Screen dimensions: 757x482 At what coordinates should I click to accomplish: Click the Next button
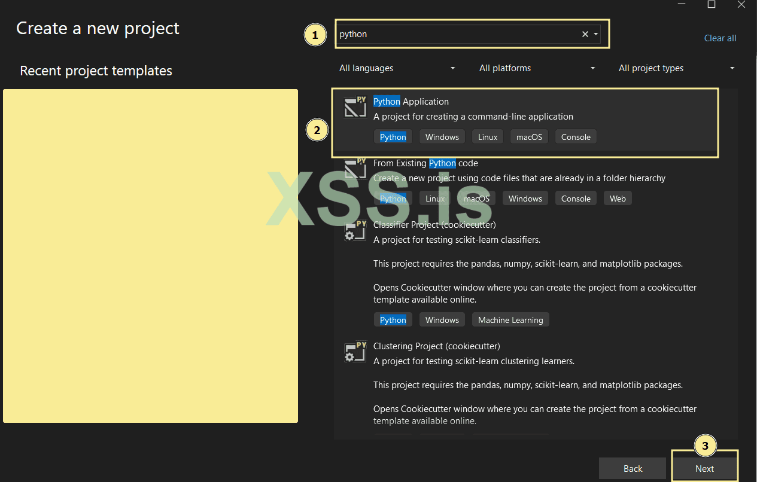[x=704, y=469]
